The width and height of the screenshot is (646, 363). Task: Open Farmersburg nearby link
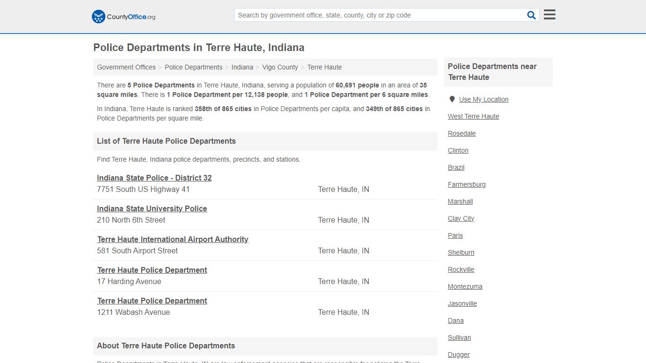467,184
